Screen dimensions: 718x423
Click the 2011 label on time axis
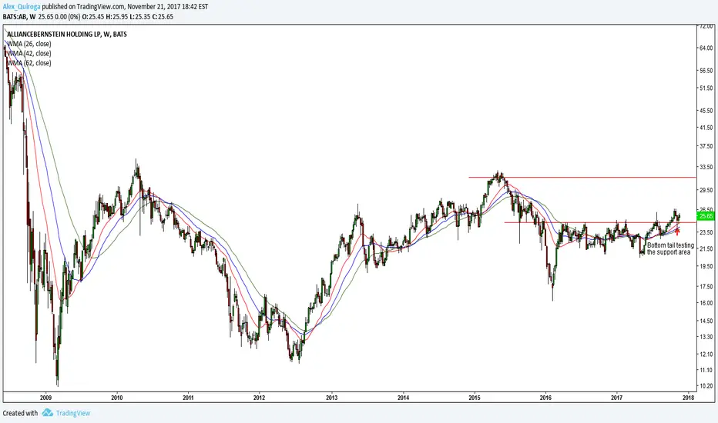tap(188, 398)
